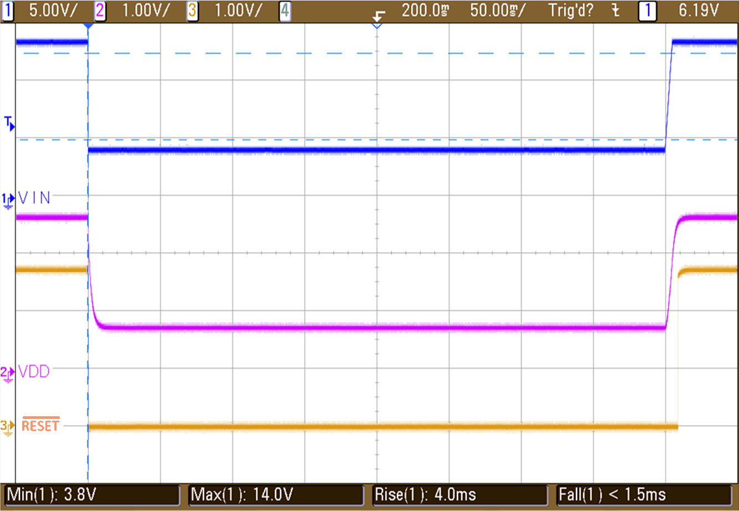Click the trigger level T marker
739x511 pixels.
(9, 123)
